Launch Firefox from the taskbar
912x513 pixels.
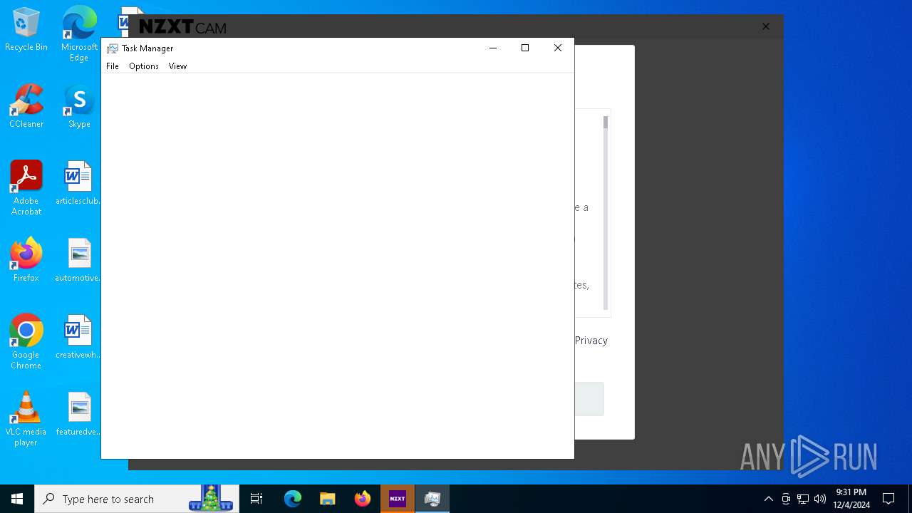pos(363,499)
